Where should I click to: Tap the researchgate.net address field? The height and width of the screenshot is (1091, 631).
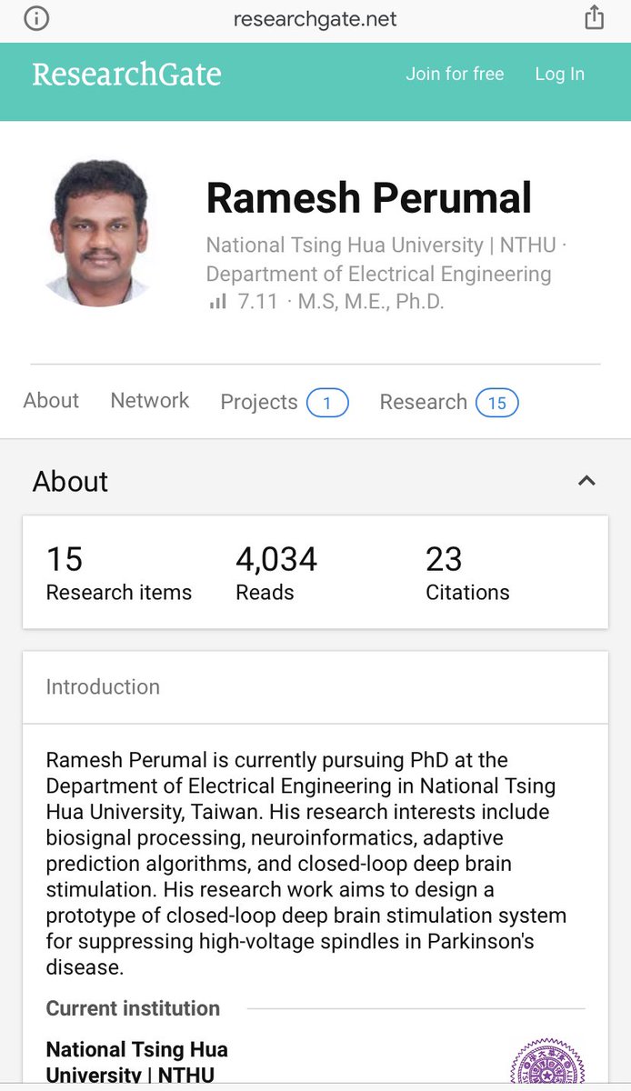coord(315,19)
